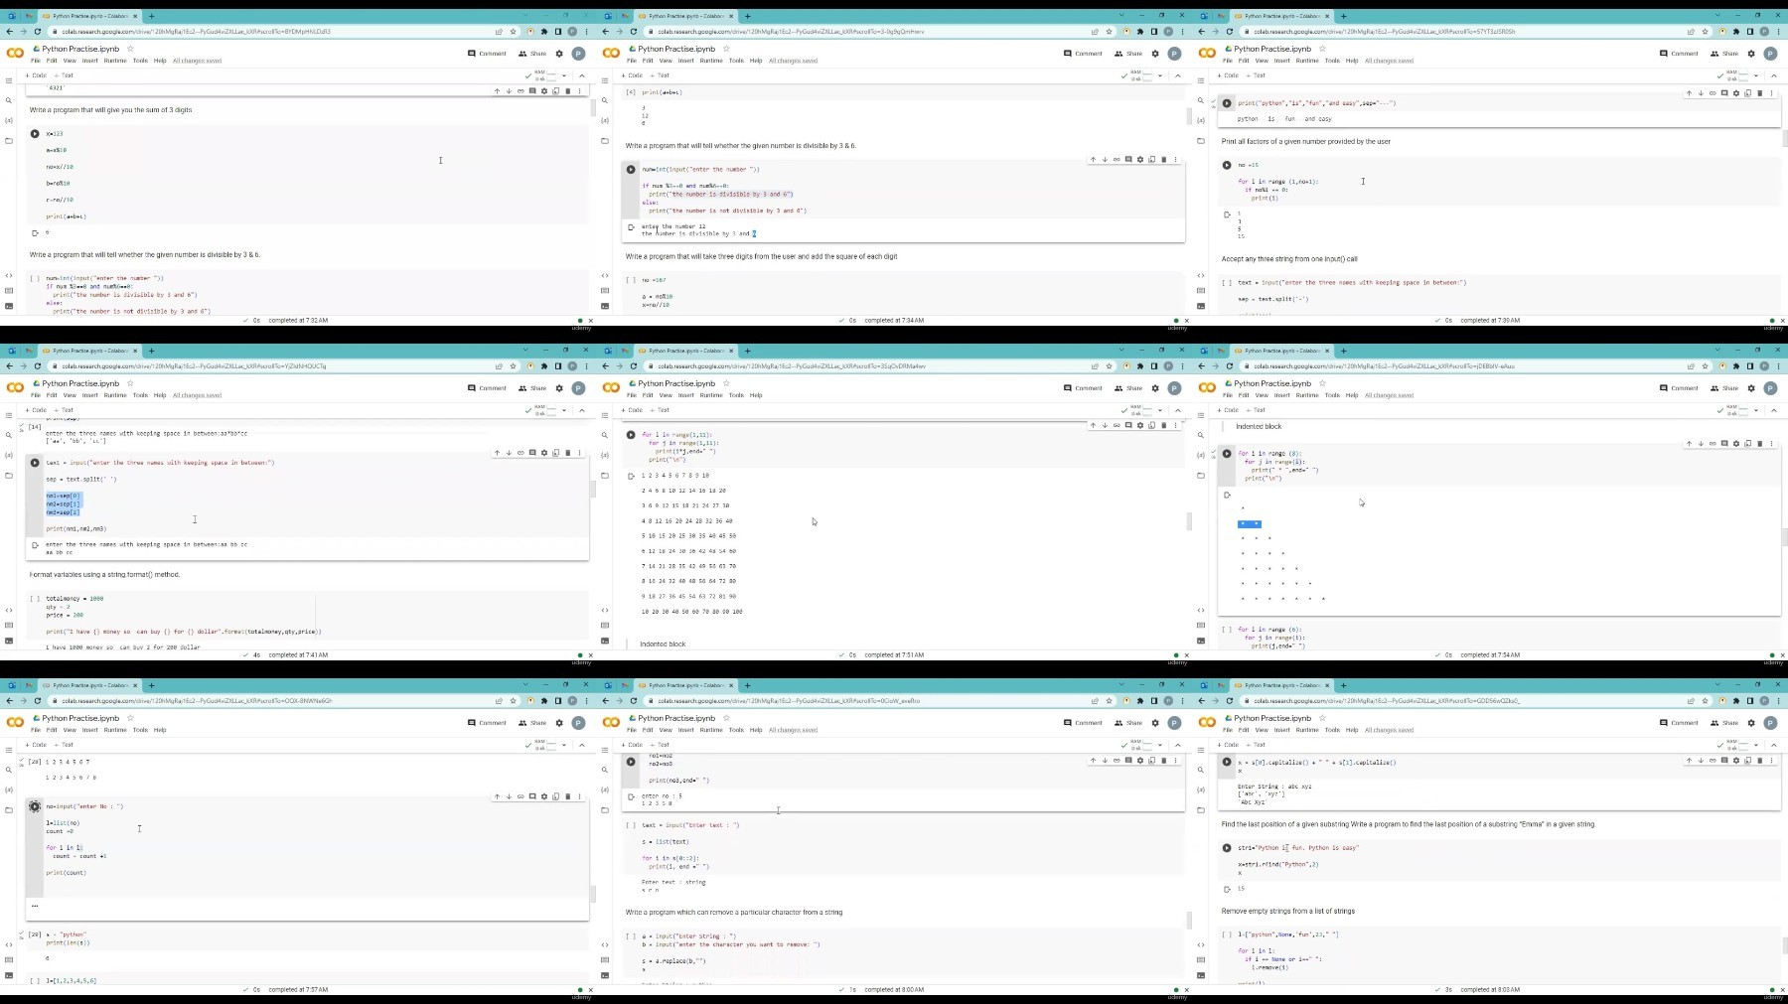Move cell down in the 7:34 AM window
This screenshot has height=1004, width=1788.
click(1105, 159)
